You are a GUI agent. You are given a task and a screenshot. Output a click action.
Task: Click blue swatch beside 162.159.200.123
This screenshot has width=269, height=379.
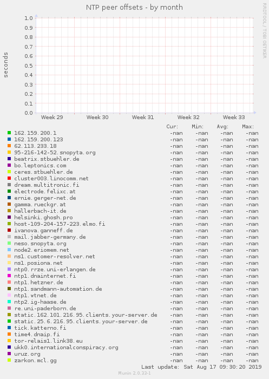(9, 139)
